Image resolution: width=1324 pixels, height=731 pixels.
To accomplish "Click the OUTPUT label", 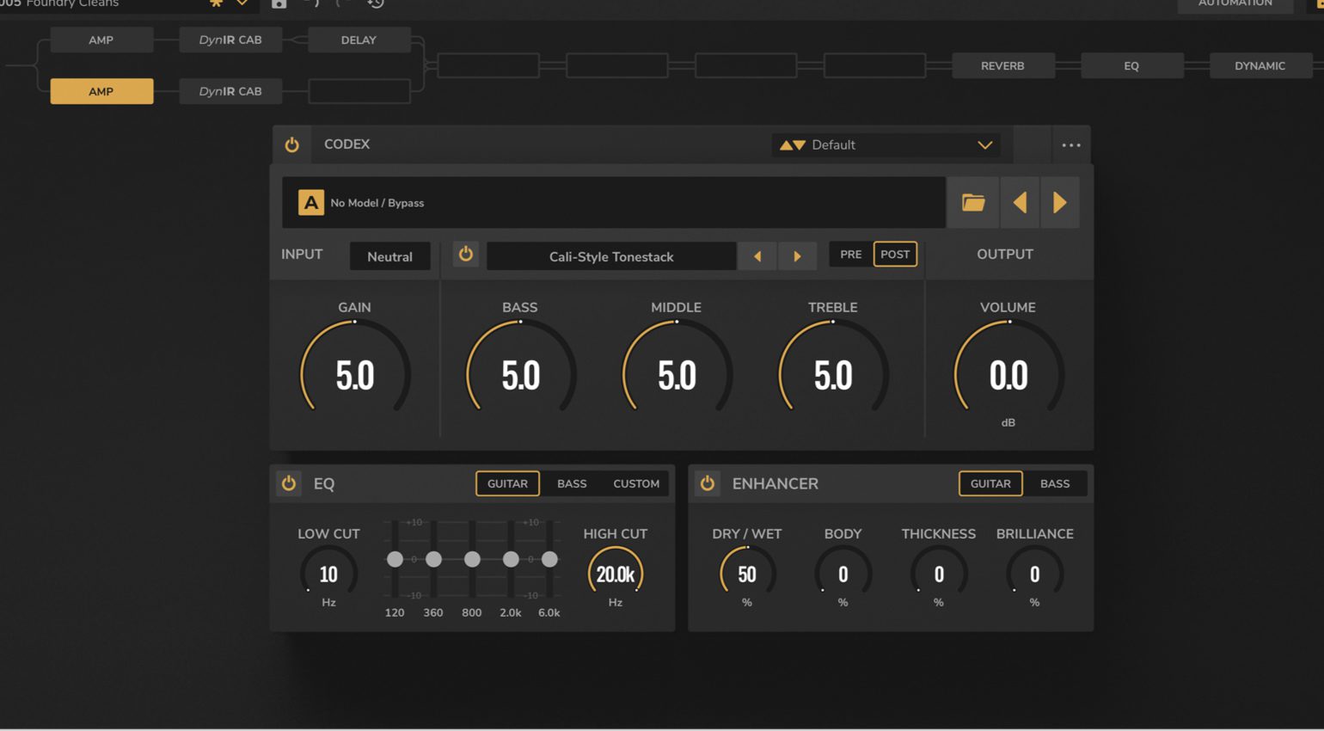I will pyautogui.click(x=1005, y=255).
